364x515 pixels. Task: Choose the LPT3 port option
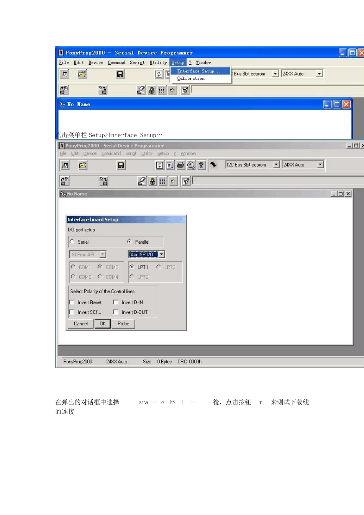click(159, 267)
